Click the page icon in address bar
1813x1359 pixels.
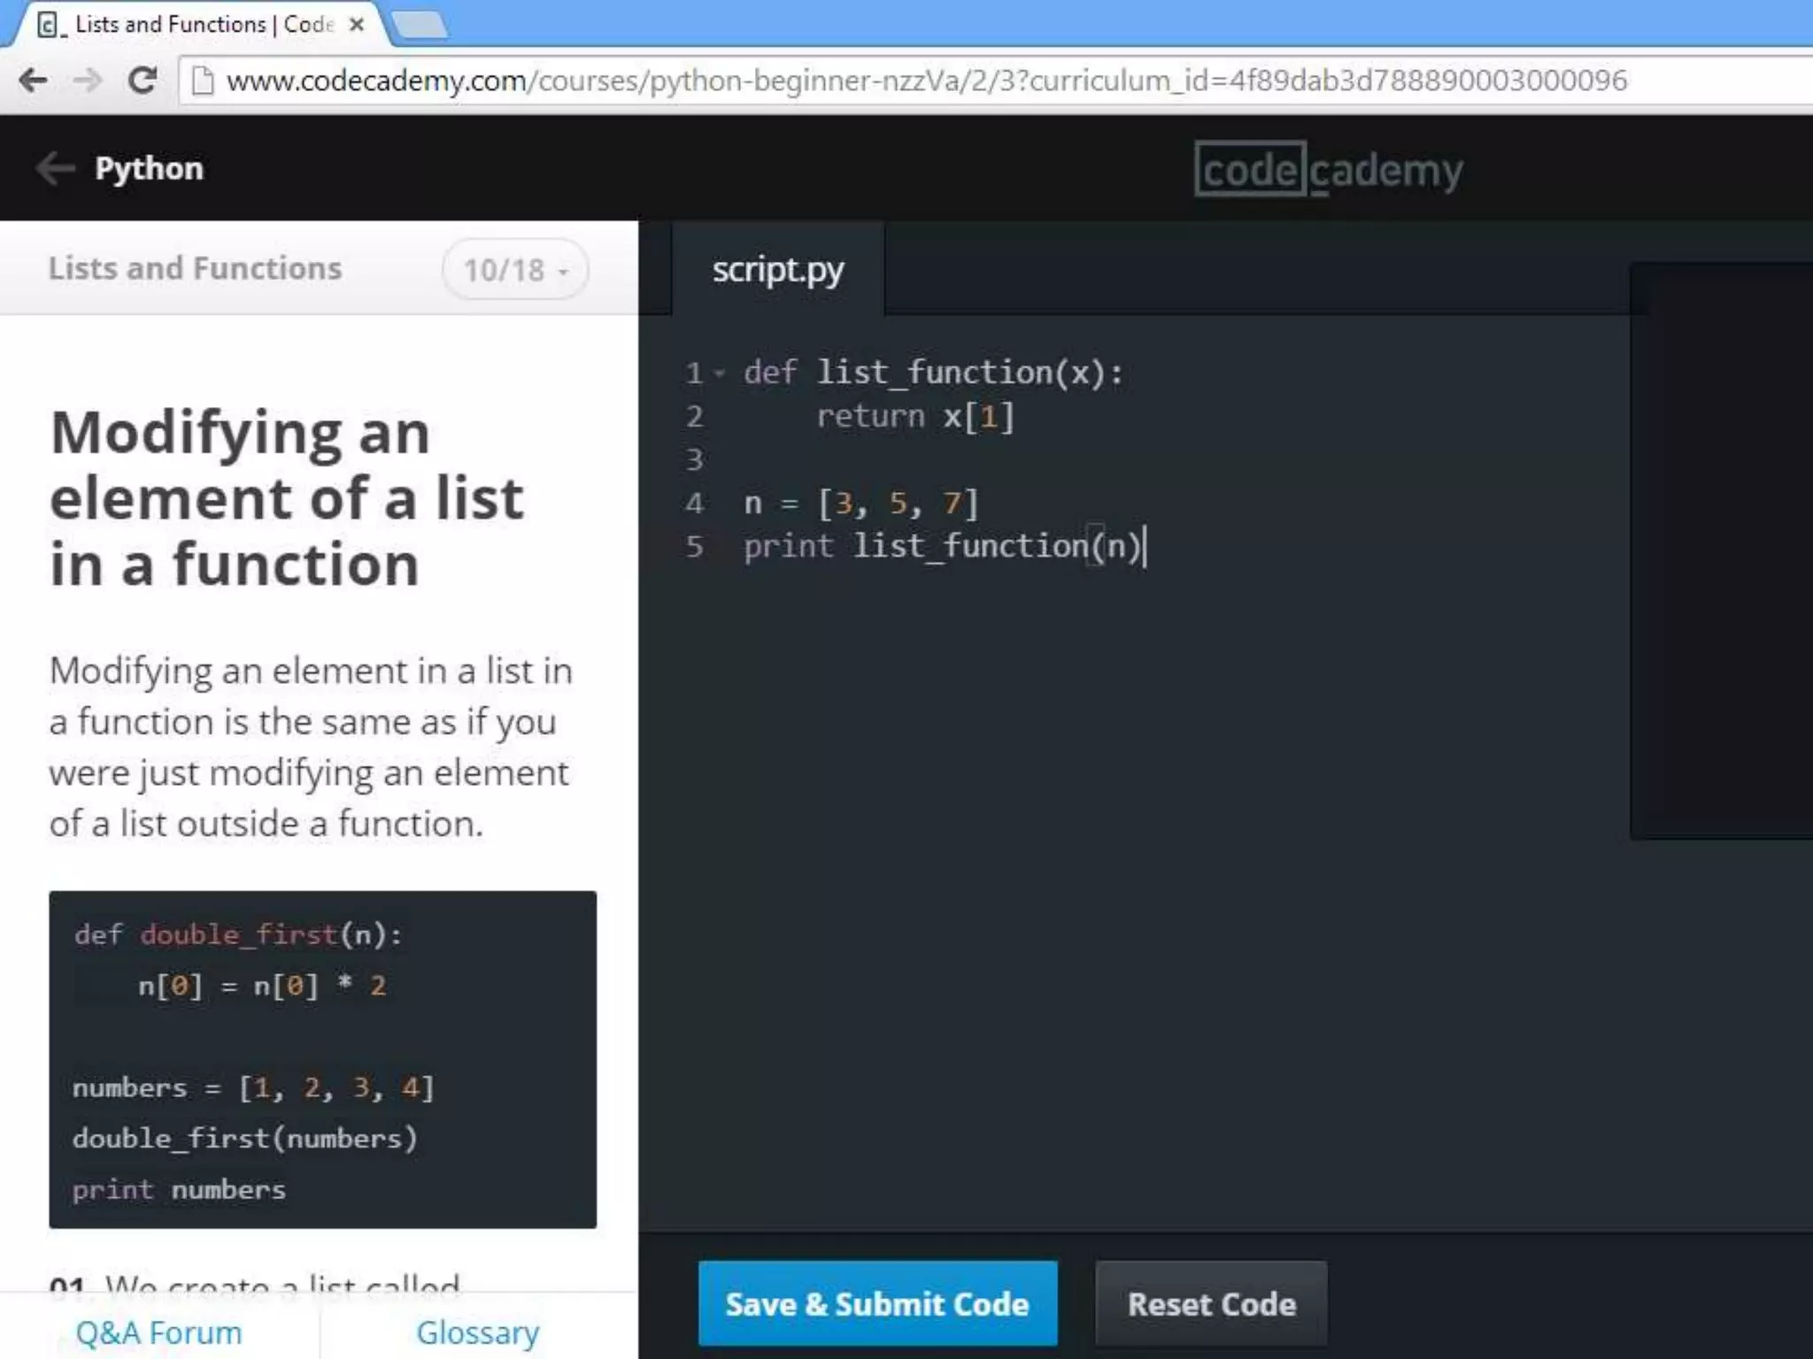(203, 81)
